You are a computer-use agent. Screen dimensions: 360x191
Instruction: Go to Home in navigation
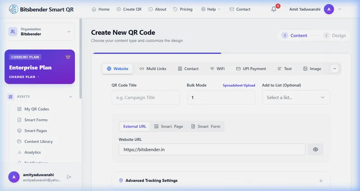pos(100,9)
